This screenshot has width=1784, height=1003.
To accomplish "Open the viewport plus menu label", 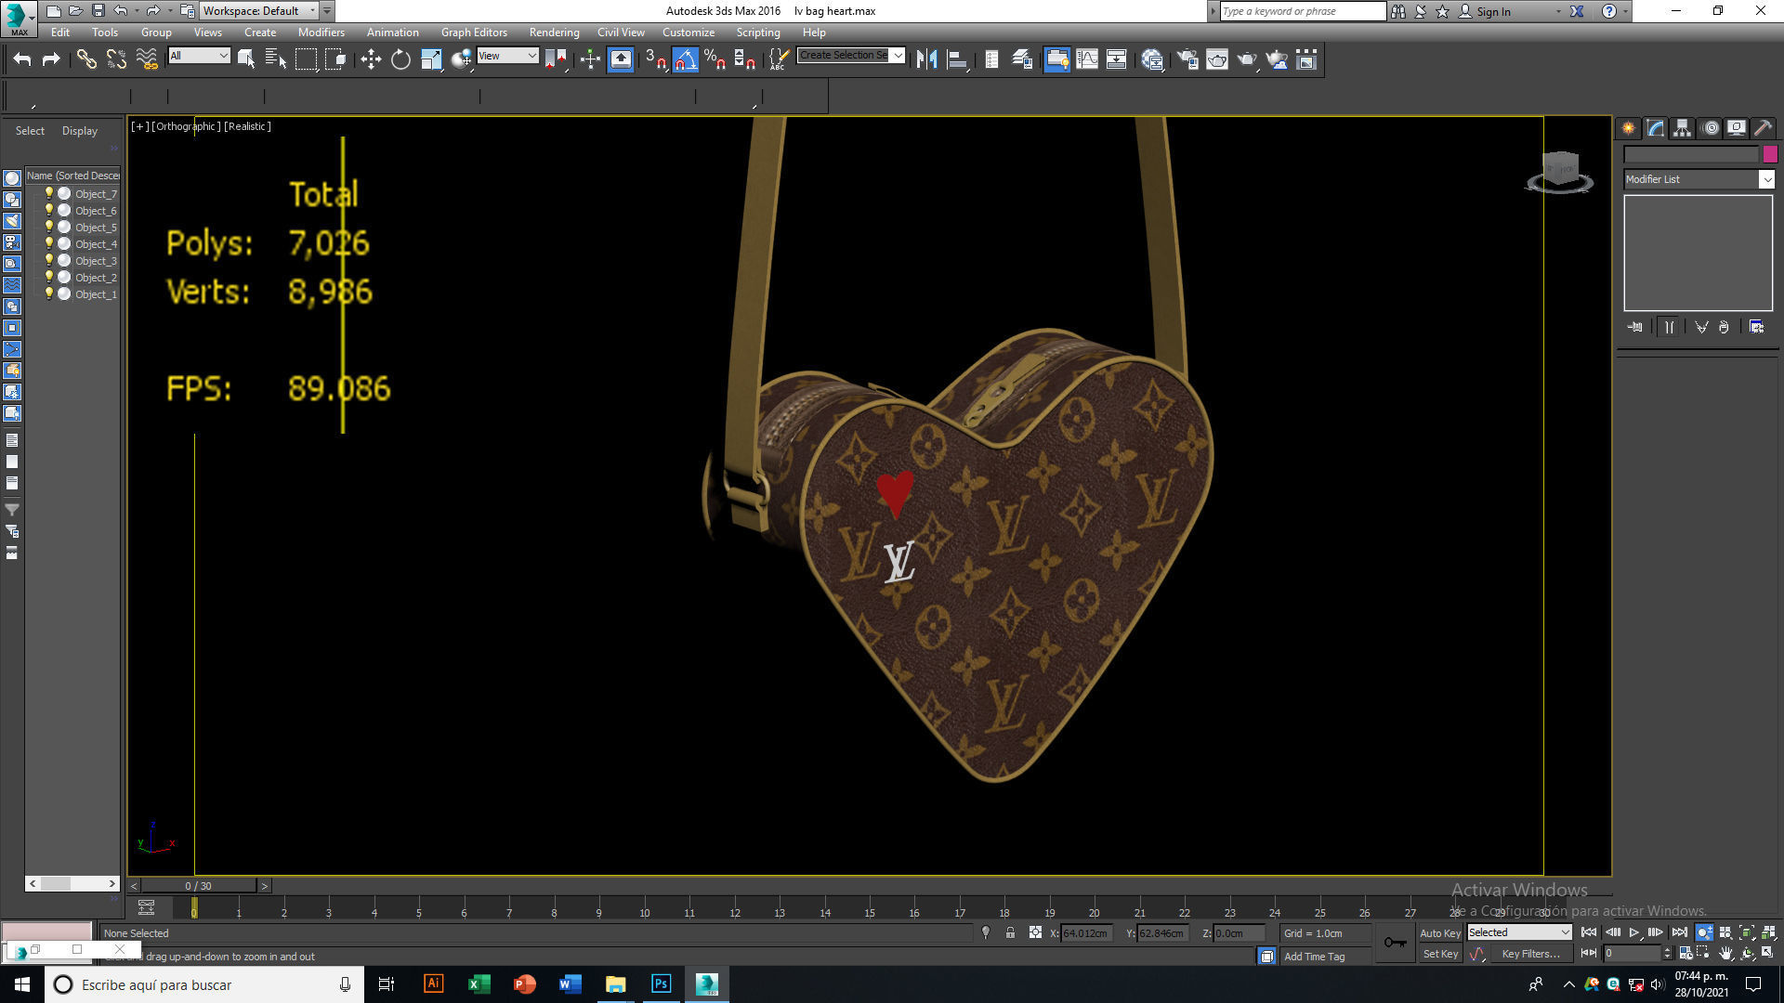I will 138,126.
